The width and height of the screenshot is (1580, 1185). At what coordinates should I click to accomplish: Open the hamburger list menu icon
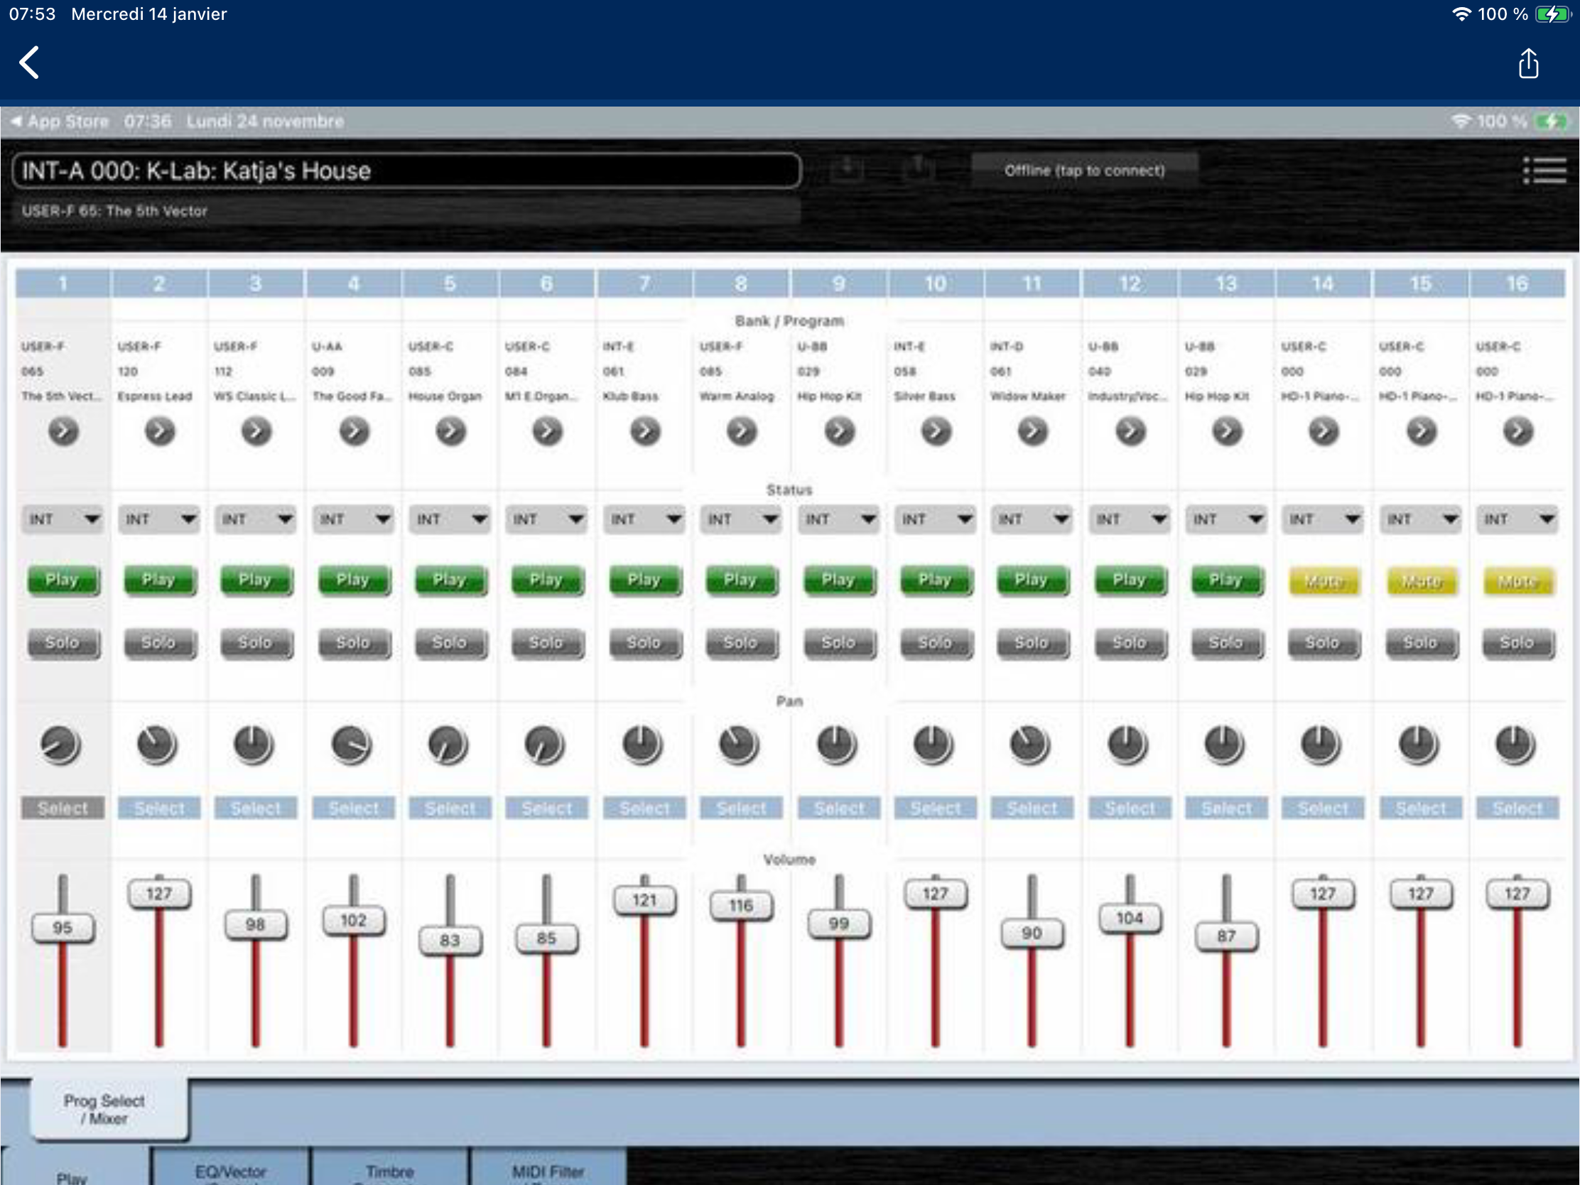click(x=1544, y=171)
